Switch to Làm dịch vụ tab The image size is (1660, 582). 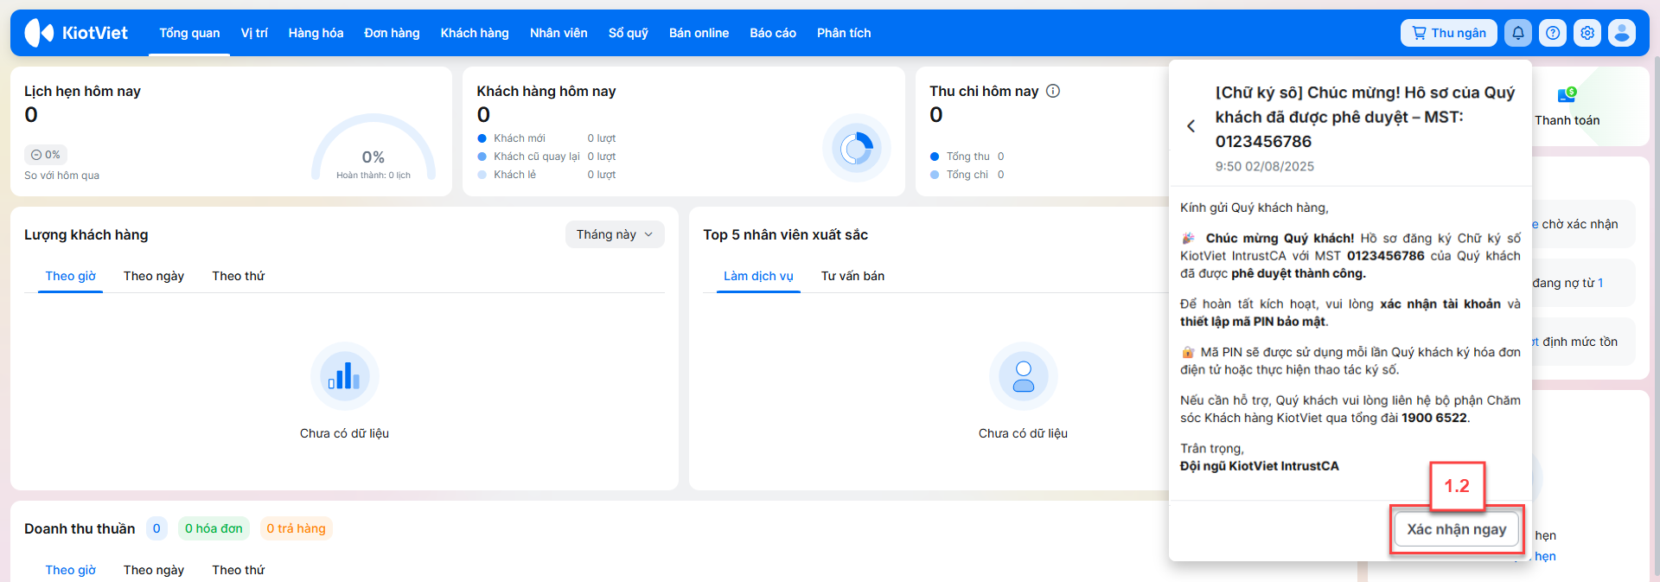click(x=758, y=276)
